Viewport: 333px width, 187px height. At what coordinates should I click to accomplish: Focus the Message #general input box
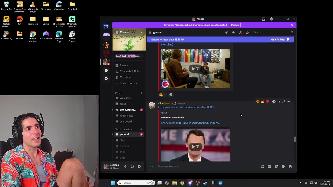point(207,166)
